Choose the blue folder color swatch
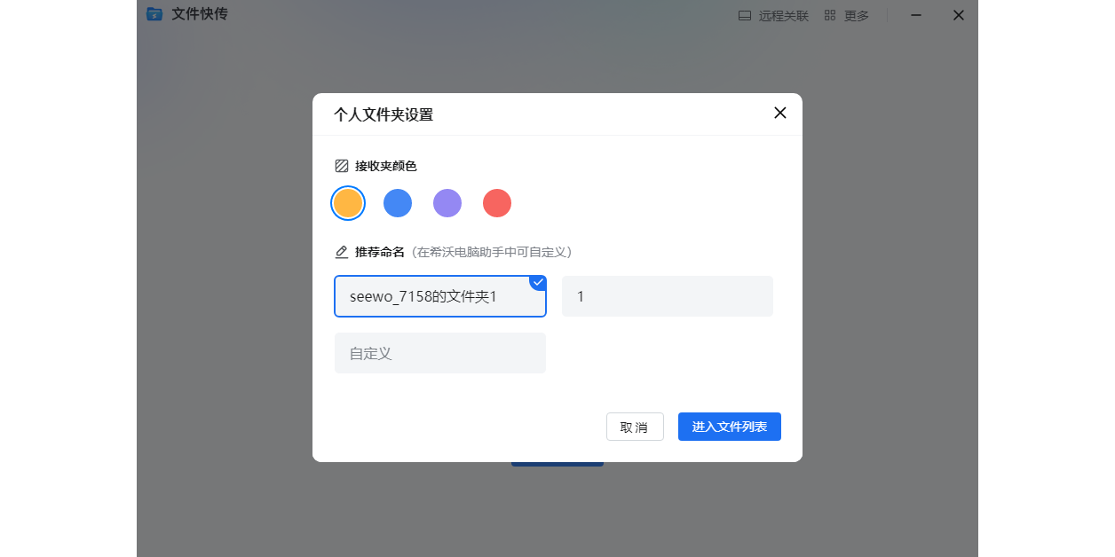The image size is (1115, 557). point(398,203)
